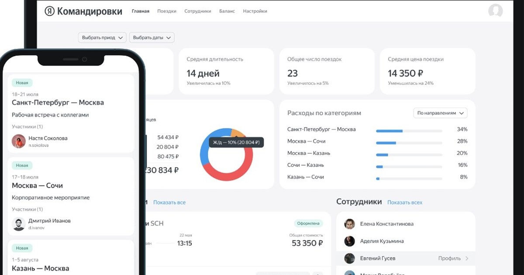
Task: Expand the Выбрать приод dropdown
Action: tap(102, 38)
